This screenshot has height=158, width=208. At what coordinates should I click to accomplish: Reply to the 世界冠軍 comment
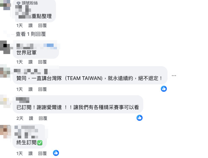(42, 62)
